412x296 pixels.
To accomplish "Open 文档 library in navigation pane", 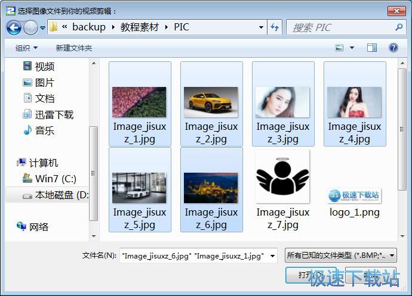I will tap(45, 98).
